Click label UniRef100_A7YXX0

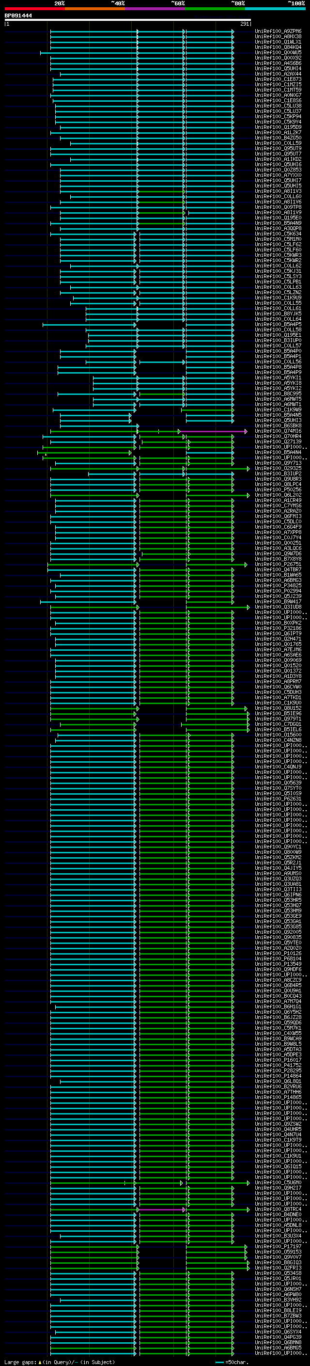pyautogui.click(x=278, y=175)
